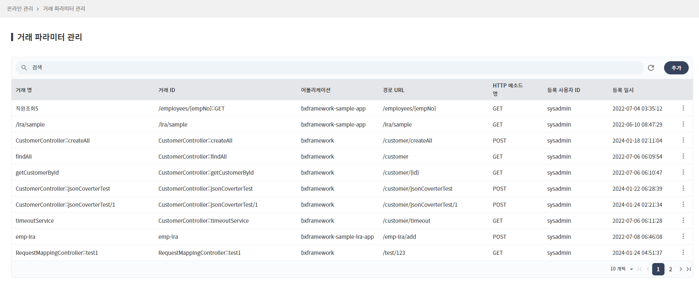Click the search magnifier icon
Image resolution: width=699 pixels, height=284 pixels.
(24, 68)
